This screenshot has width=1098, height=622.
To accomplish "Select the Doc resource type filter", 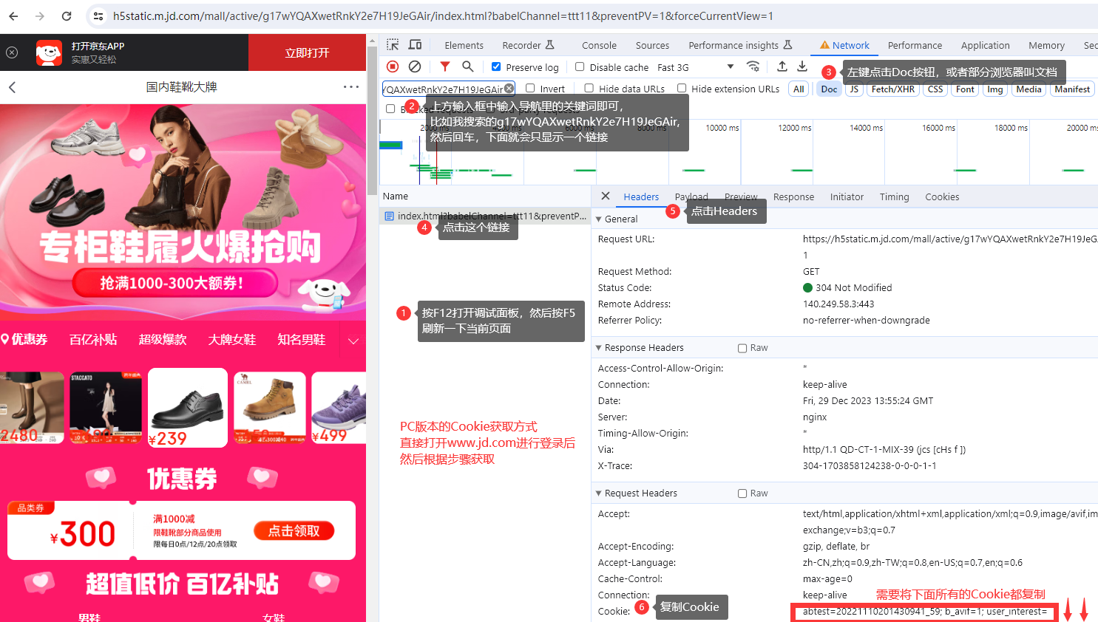I will click(829, 89).
